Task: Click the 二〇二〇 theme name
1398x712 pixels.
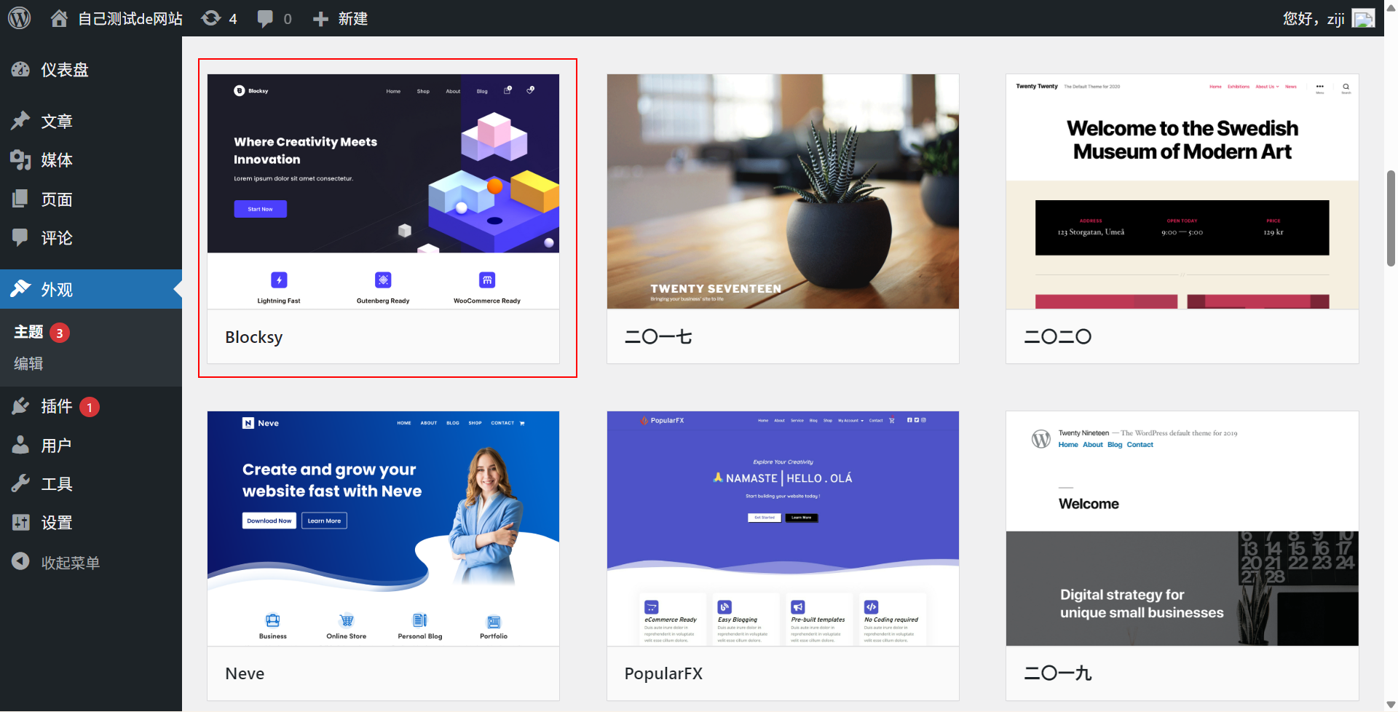Action: coord(1058,336)
